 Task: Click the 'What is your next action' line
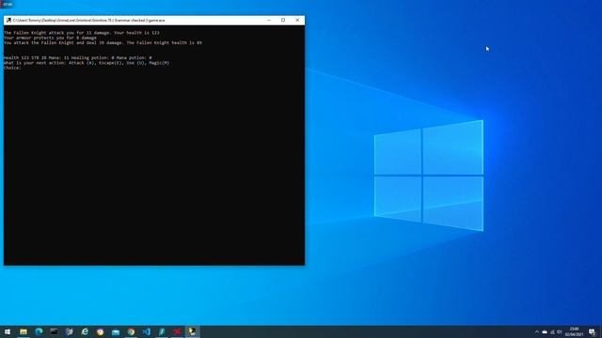point(87,63)
